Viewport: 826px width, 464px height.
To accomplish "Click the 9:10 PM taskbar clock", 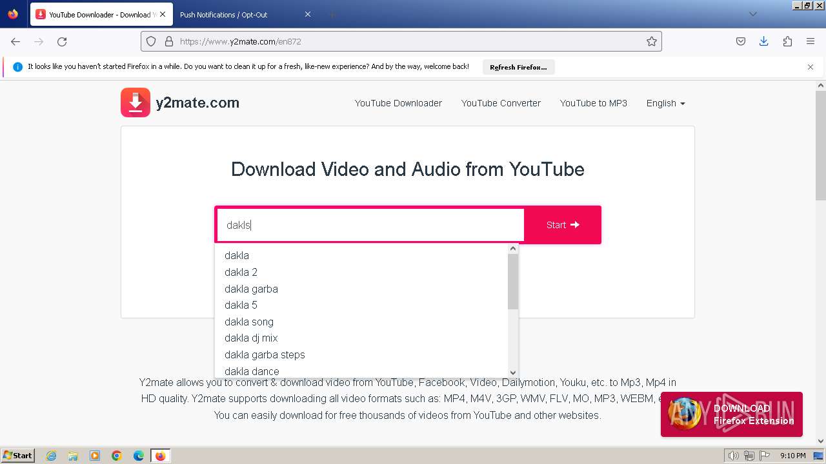I will pyautogui.click(x=792, y=456).
